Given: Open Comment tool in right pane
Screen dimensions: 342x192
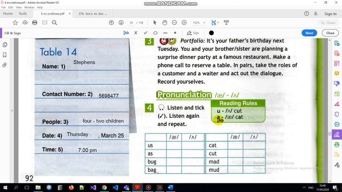Looking at the screenshot, I should point(337,74).
